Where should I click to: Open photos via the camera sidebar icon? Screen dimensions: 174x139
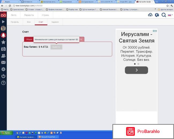tap(3, 49)
